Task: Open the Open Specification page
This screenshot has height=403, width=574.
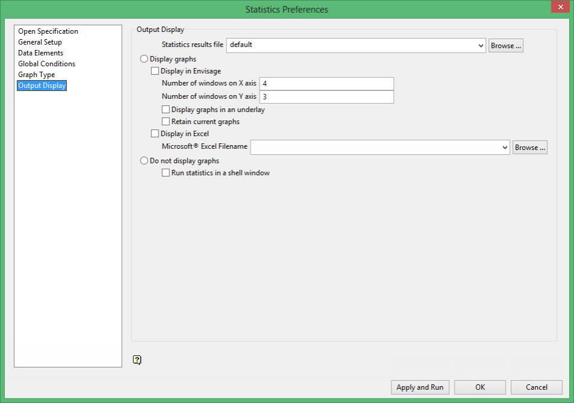Action: (x=48, y=31)
